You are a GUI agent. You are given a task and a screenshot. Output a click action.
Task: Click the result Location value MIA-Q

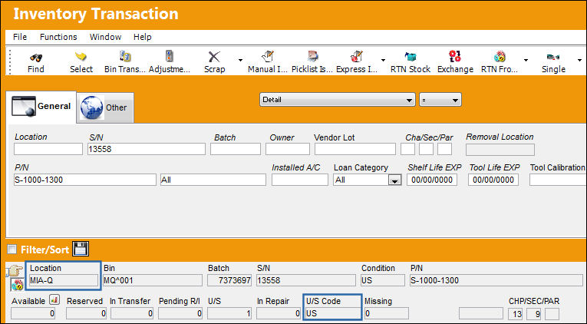click(x=64, y=280)
